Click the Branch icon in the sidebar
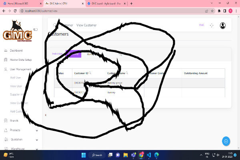This screenshot has width=240, height=160. point(5,120)
